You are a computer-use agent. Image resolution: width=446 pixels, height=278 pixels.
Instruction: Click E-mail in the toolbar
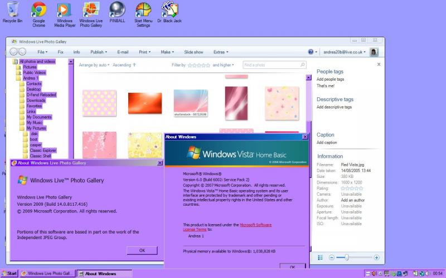pos(123,52)
